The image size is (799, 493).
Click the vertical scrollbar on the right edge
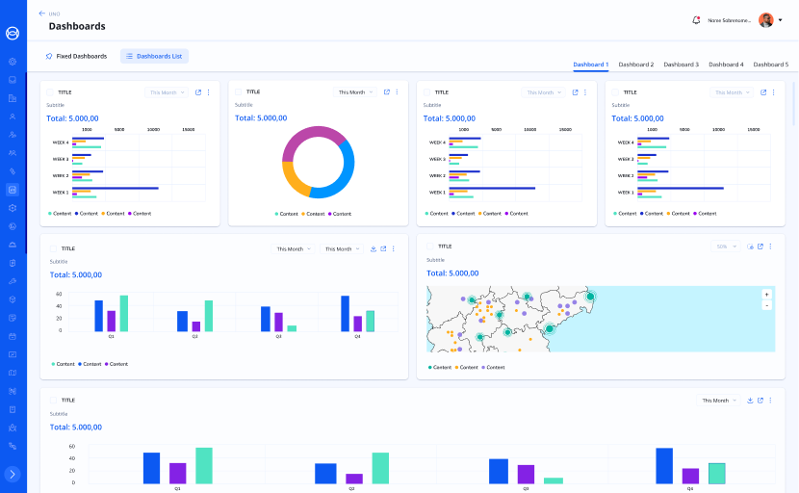coord(793,106)
